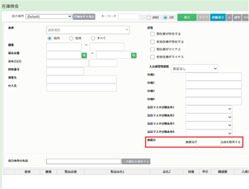The height and width of the screenshot is (189, 249).
Task: Click the second 製品品番 green search icon
Action: point(134,55)
